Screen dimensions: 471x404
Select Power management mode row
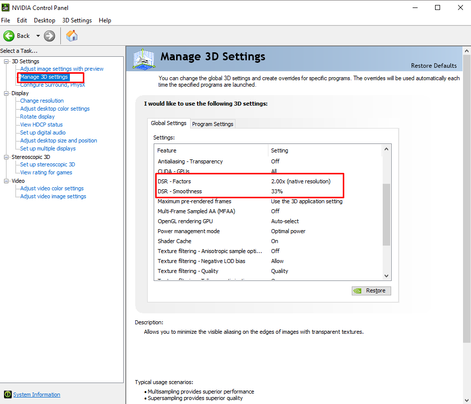[268, 231]
